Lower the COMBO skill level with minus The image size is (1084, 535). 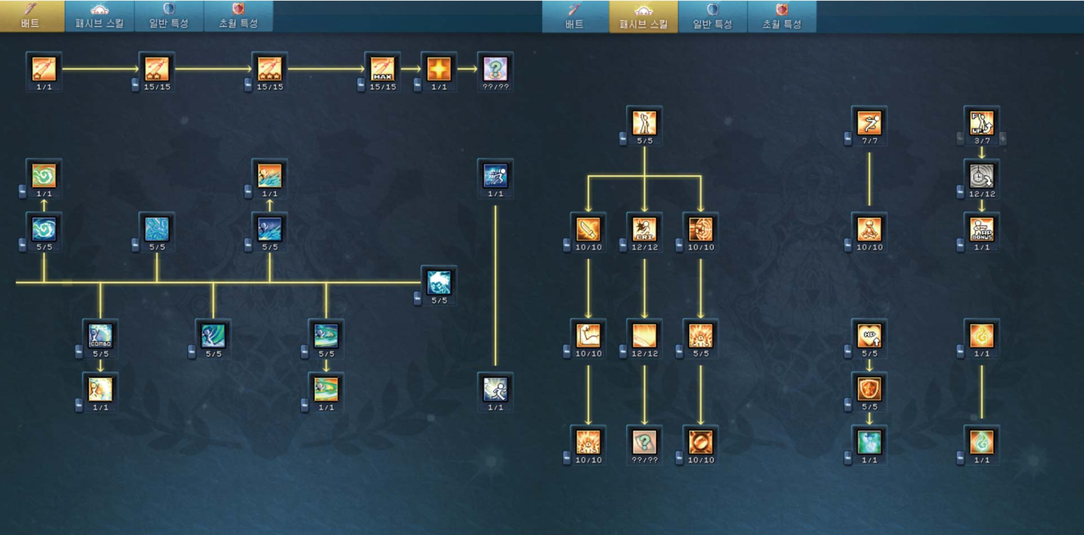[x=79, y=351]
